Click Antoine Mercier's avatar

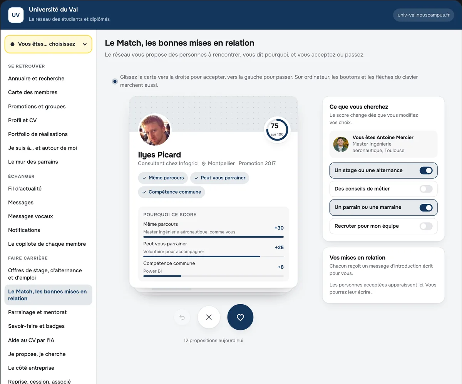coord(341,144)
